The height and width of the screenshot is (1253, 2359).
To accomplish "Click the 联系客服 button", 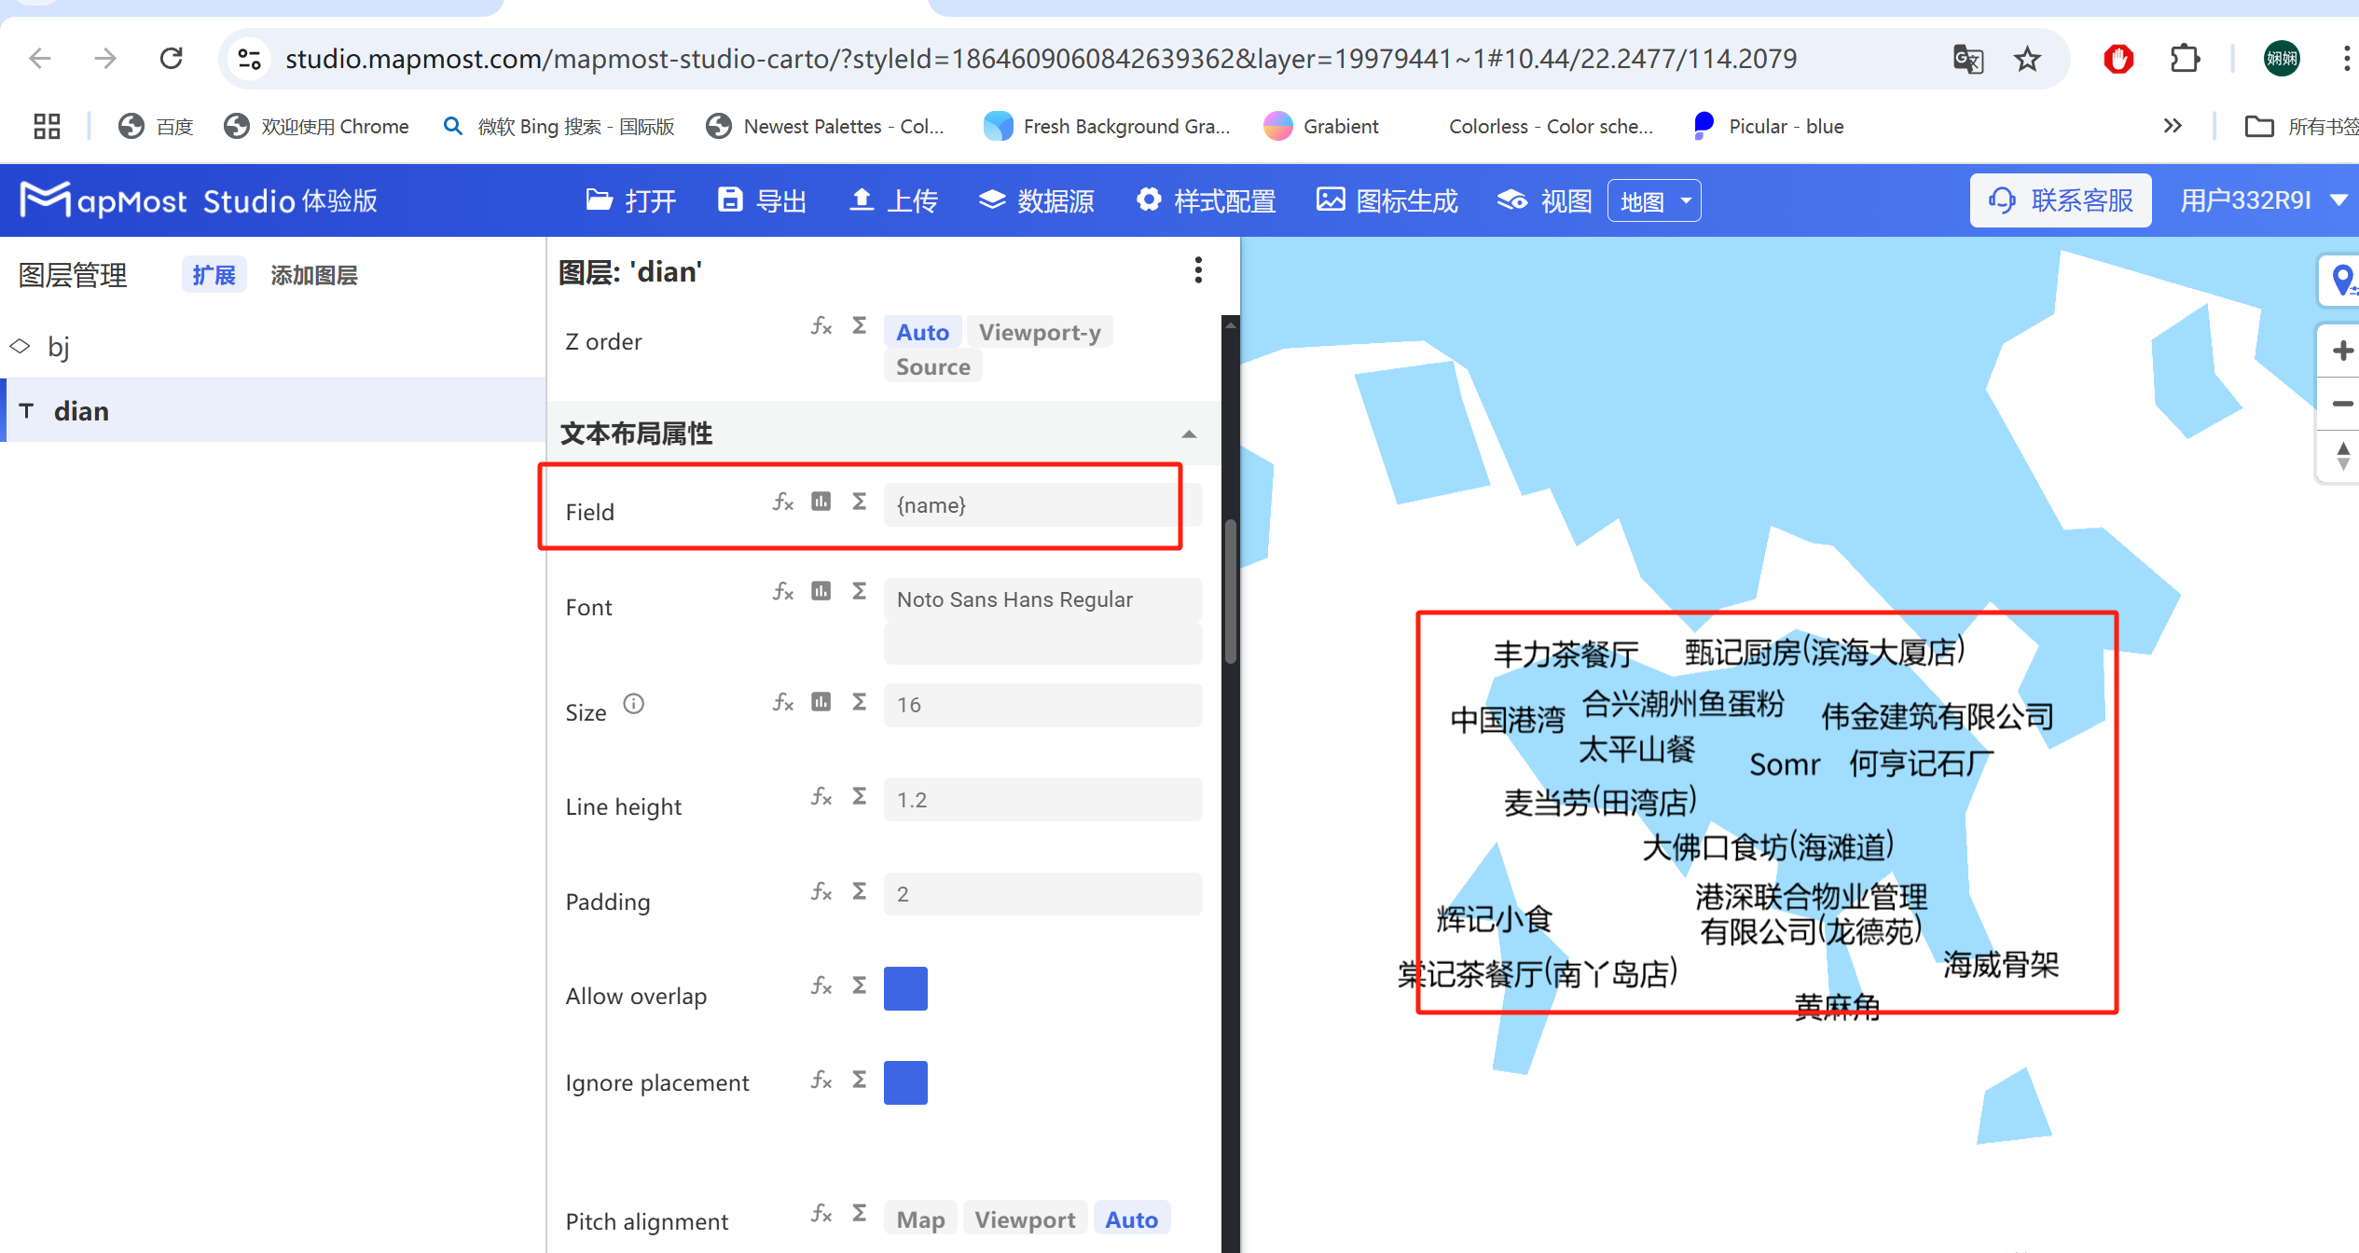I will (2060, 200).
